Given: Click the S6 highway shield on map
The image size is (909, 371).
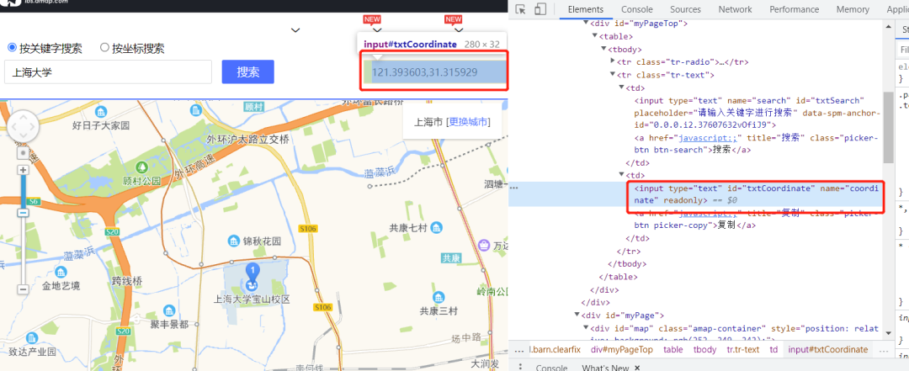Looking at the screenshot, I should coord(33,201).
